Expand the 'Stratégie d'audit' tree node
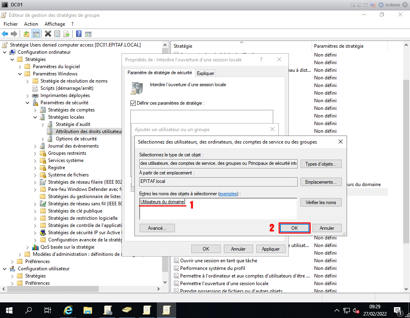Screen dimensions: 410x318 pos(43,124)
